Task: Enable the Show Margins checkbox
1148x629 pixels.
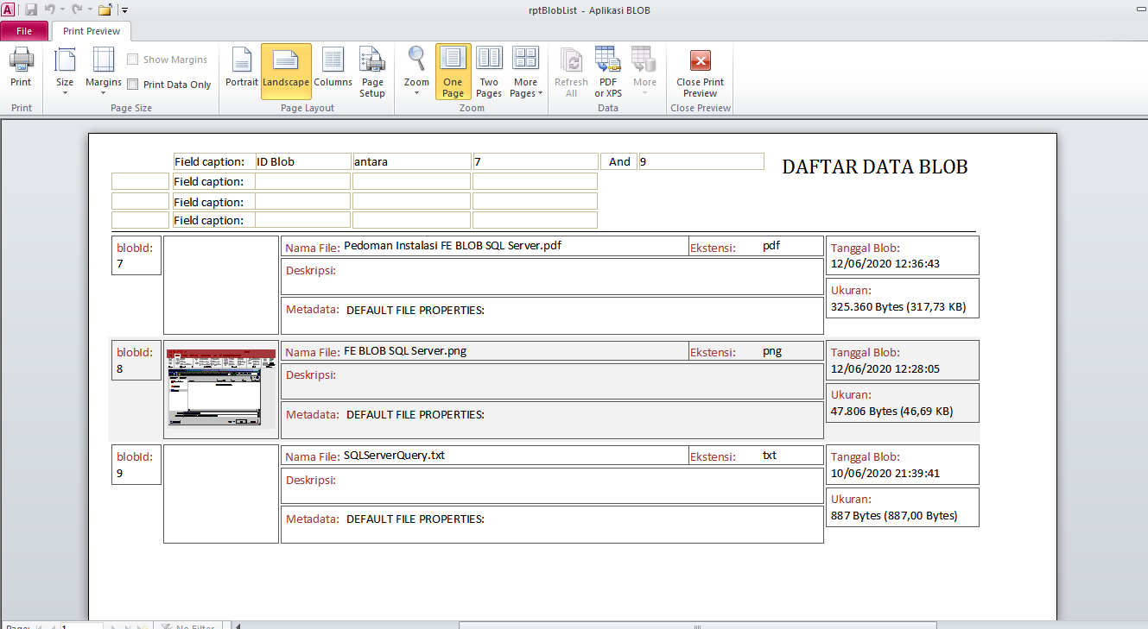Action: click(133, 59)
